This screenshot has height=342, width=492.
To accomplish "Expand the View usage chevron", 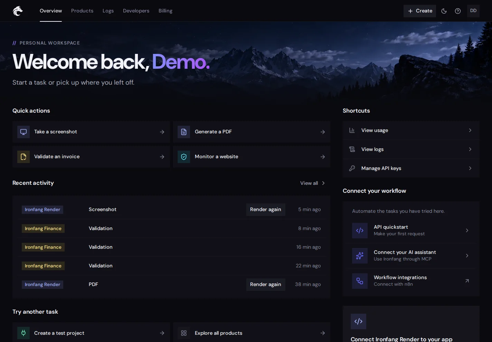I will point(470,130).
